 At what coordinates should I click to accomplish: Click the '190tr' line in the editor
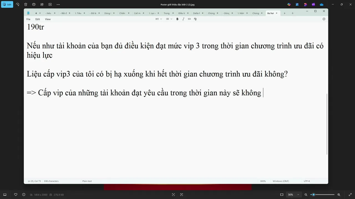coord(35,27)
